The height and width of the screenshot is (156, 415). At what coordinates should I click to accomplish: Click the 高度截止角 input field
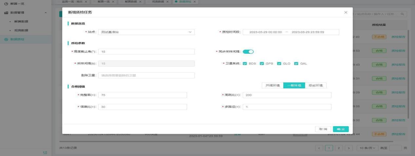click(146, 52)
